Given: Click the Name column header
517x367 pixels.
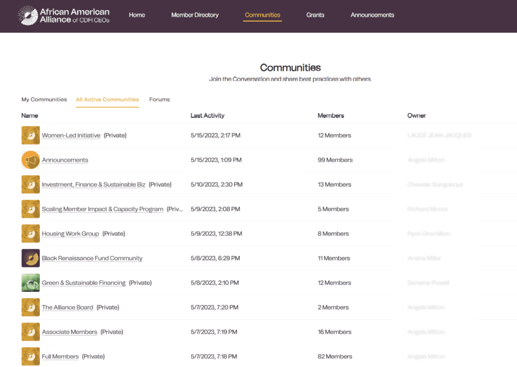Looking at the screenshot, I should point(30,115).
